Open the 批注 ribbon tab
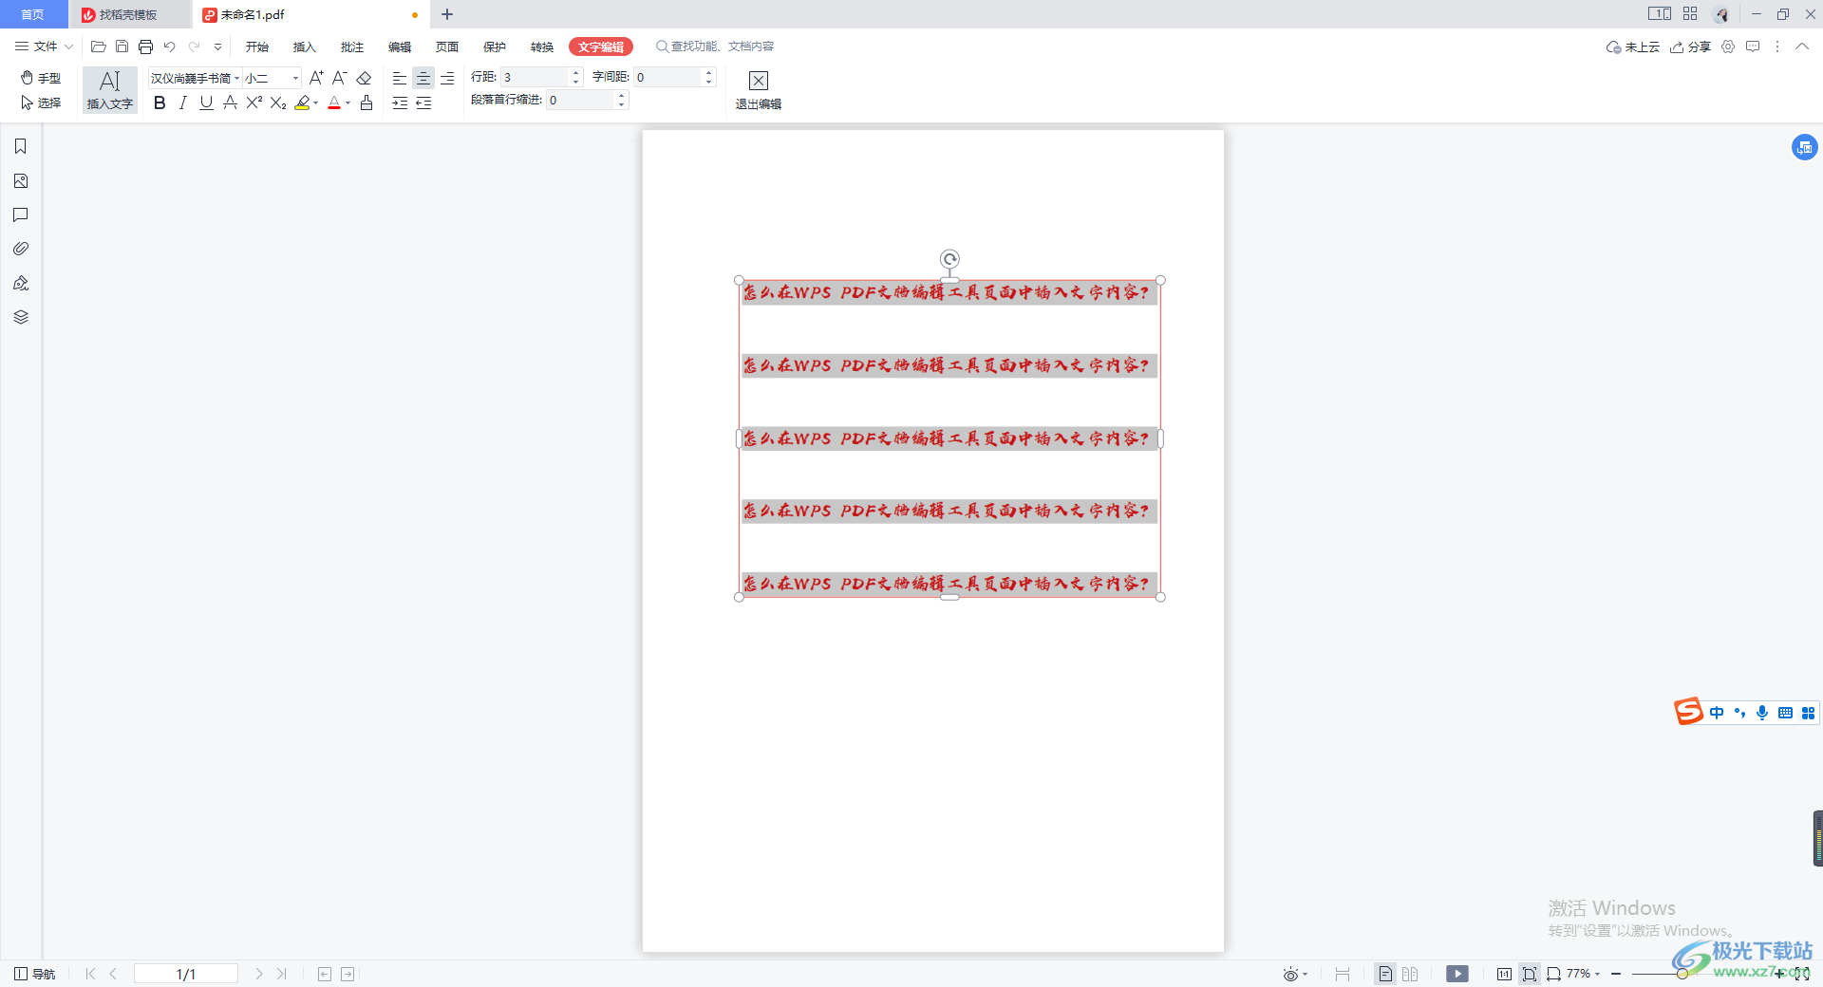 [351, 47]
